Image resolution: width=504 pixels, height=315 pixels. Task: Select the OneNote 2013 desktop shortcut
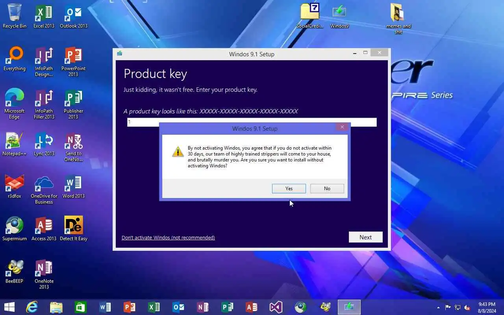coord(44,274)
